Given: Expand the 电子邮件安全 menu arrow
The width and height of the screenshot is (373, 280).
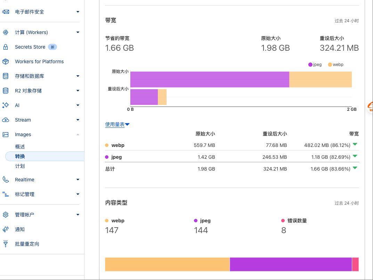Looking at the screenshot, I should 78,12.
